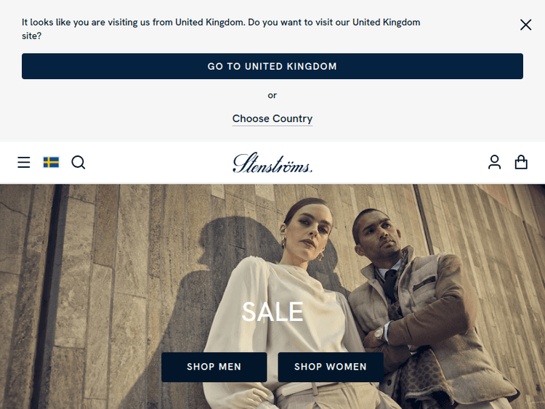
Task: Go to United Kingdom site button
Action: point(272,66)
